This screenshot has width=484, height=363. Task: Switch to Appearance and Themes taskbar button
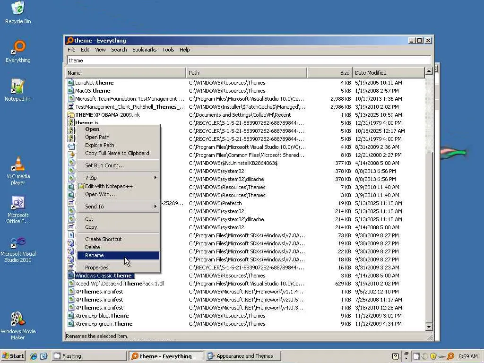click(x=243, y=356)
